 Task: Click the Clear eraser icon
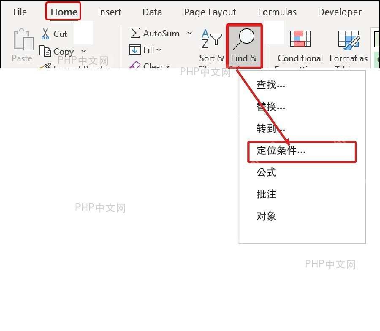point(135,65)
